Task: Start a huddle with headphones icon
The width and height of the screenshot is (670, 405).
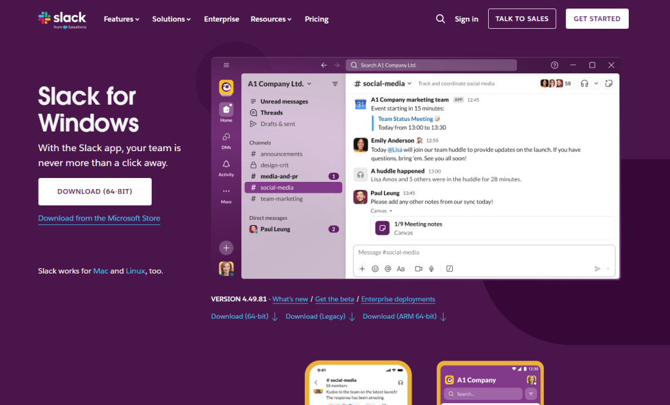Action: (584, 84)
